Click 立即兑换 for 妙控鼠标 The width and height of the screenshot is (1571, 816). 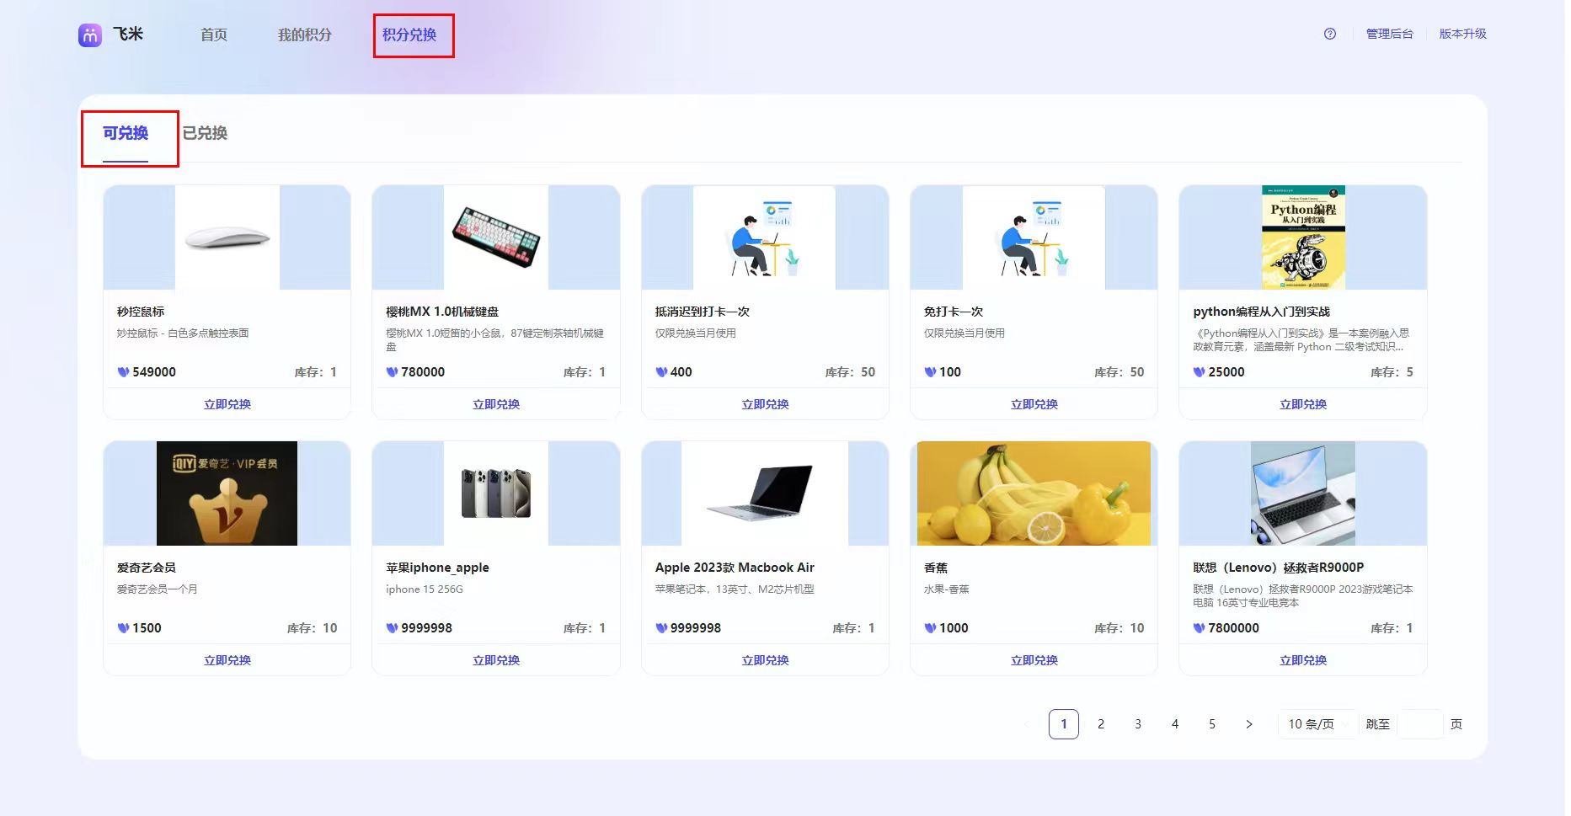pyautogui.click(x=227, y=404)
